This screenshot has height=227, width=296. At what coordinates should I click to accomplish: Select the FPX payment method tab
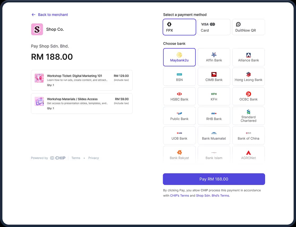[x=179, y=27]
